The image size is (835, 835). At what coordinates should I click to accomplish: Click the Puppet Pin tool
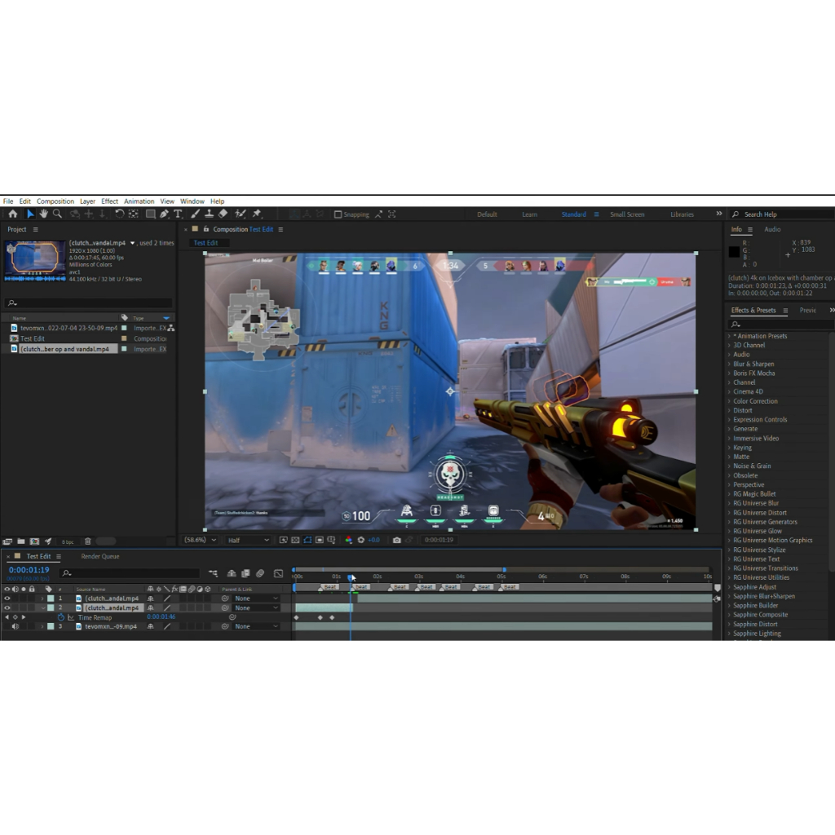coord(256,214)
